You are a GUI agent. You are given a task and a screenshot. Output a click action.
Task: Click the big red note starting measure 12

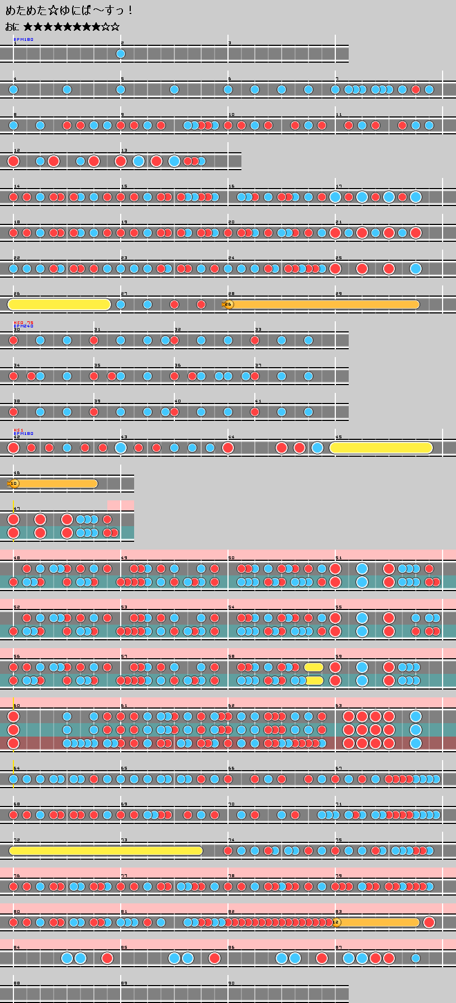click(x=13, y=161)
